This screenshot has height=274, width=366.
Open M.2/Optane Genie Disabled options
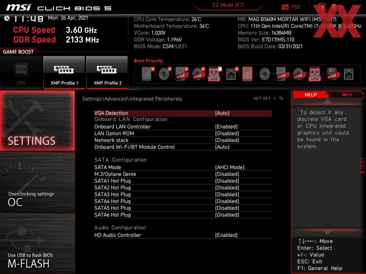(x=227, y=174)
